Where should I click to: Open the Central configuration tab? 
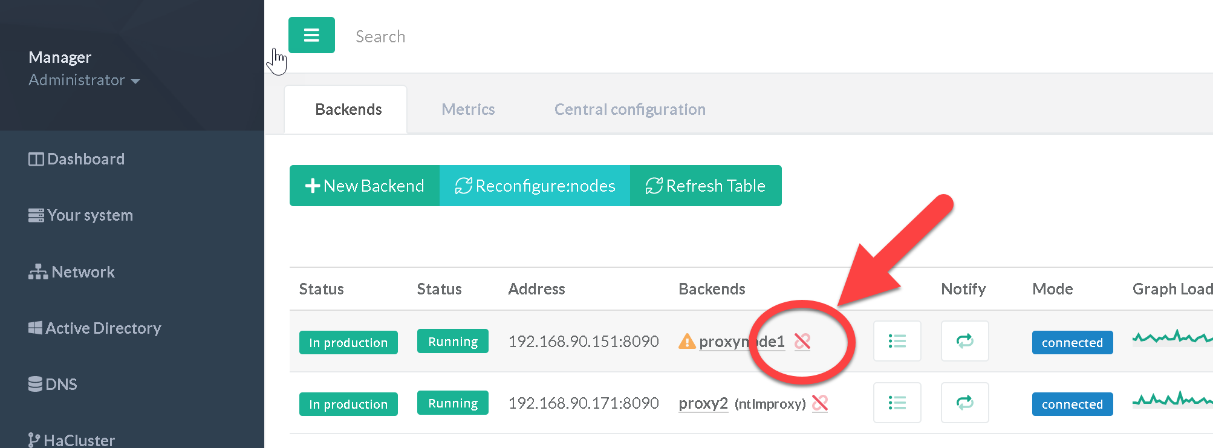629,109
